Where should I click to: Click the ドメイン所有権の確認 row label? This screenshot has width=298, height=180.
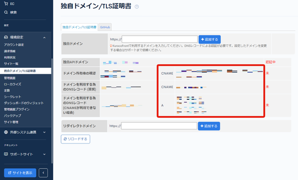pos(79,73)
